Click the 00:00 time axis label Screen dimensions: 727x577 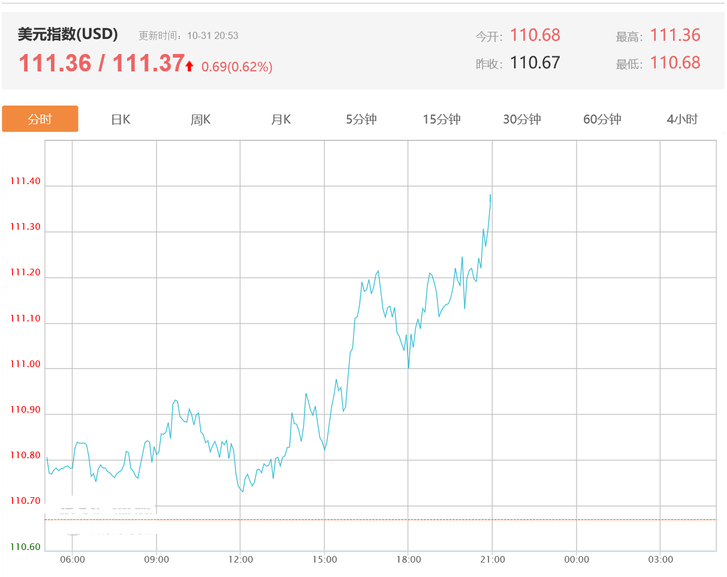tap(577, 560)
